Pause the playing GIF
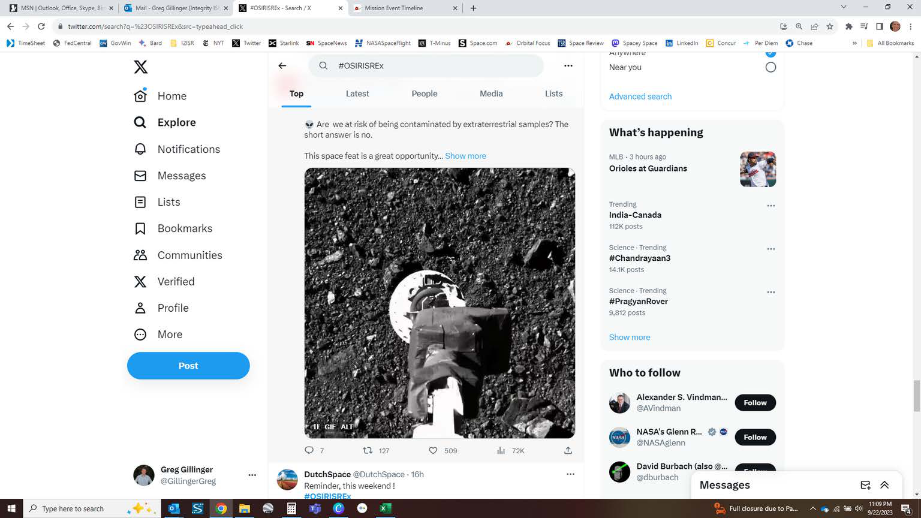Viewport: 921px width, 518px height. click(x=316, y=427)
